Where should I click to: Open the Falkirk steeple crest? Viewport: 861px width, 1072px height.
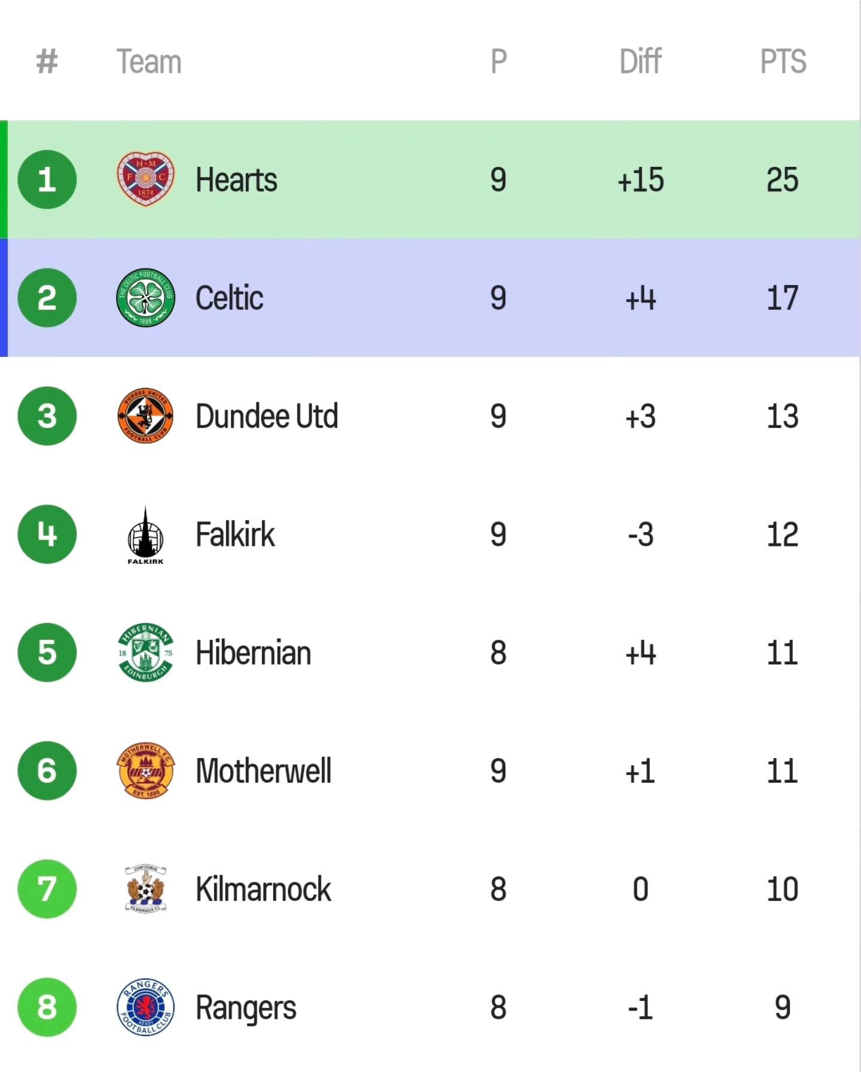pyautogui.click(x=145, y=535)
